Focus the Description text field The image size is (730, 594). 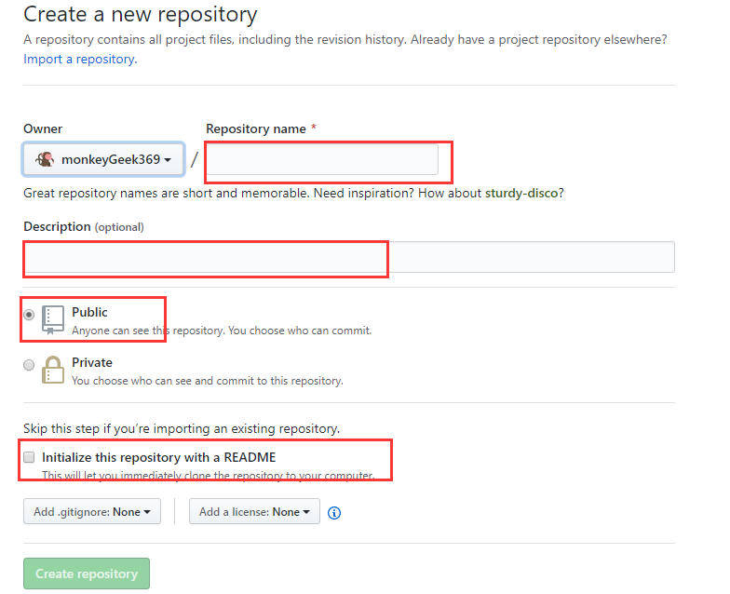tap(349, 257)
